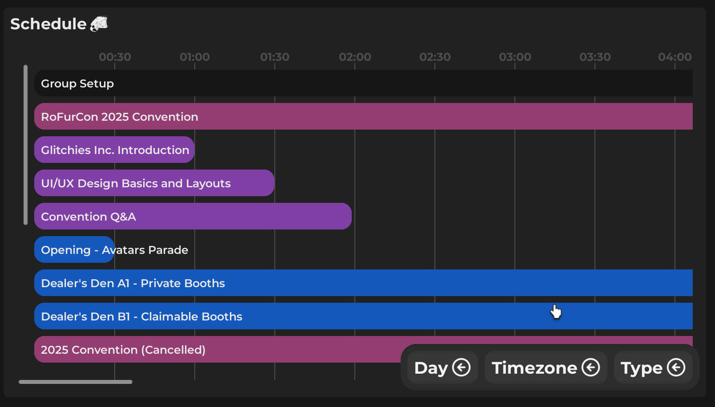Open RoFurCon 2025 Convention event
715x407 pixels.
tap(362, 117)
